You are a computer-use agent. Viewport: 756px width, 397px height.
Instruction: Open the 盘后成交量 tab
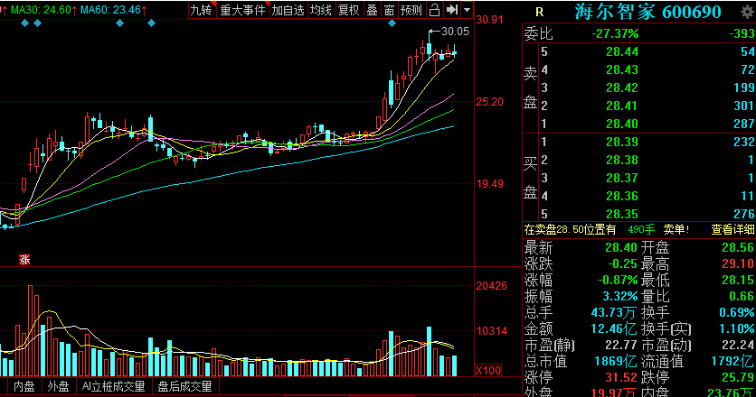click(185, 386)
